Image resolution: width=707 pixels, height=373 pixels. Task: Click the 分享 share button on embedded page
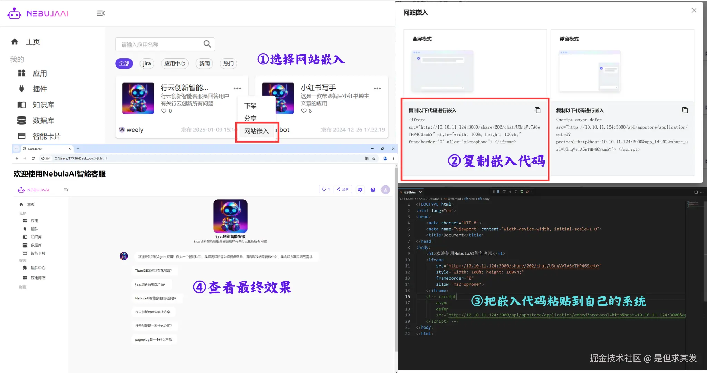pos(343,189)
